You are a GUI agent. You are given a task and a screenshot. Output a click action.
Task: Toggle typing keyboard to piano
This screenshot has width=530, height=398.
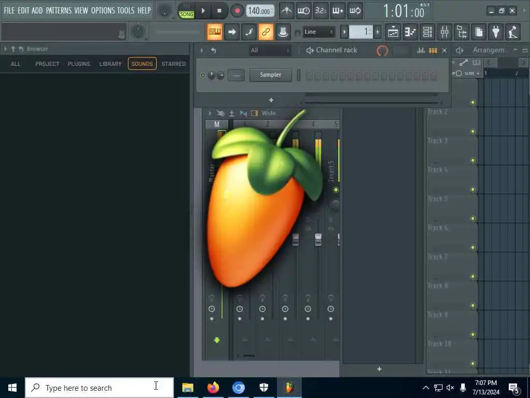[215, 32]
